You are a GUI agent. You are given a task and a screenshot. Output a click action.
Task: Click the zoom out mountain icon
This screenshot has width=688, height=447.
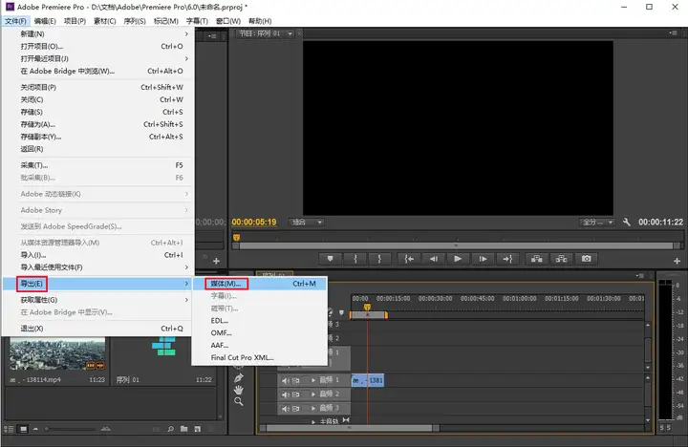(35, 429)
